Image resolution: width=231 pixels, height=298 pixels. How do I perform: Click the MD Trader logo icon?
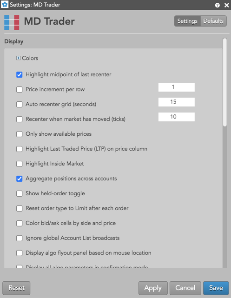(12, 22)
